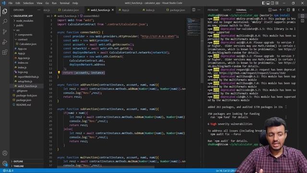Open the Accounts menu icon
The height and width of the screenshot is (173, 307).
tap(5, 153)
